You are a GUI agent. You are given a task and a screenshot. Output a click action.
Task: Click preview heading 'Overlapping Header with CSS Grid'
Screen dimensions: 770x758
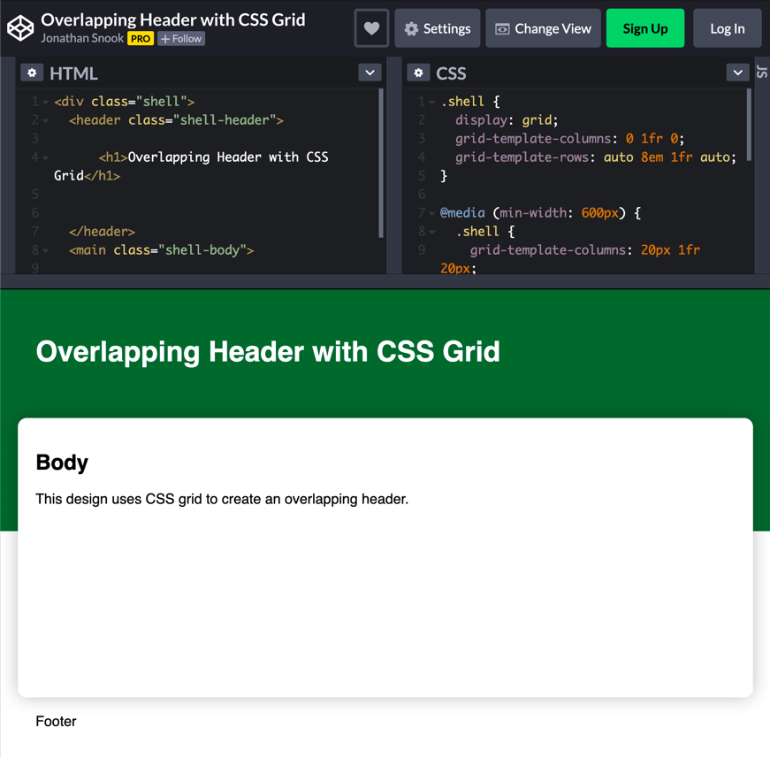pyautogui.click(x=268, y=352)
